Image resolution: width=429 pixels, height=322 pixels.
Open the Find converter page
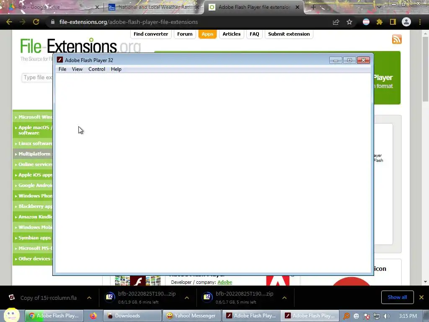click(151, 34)
